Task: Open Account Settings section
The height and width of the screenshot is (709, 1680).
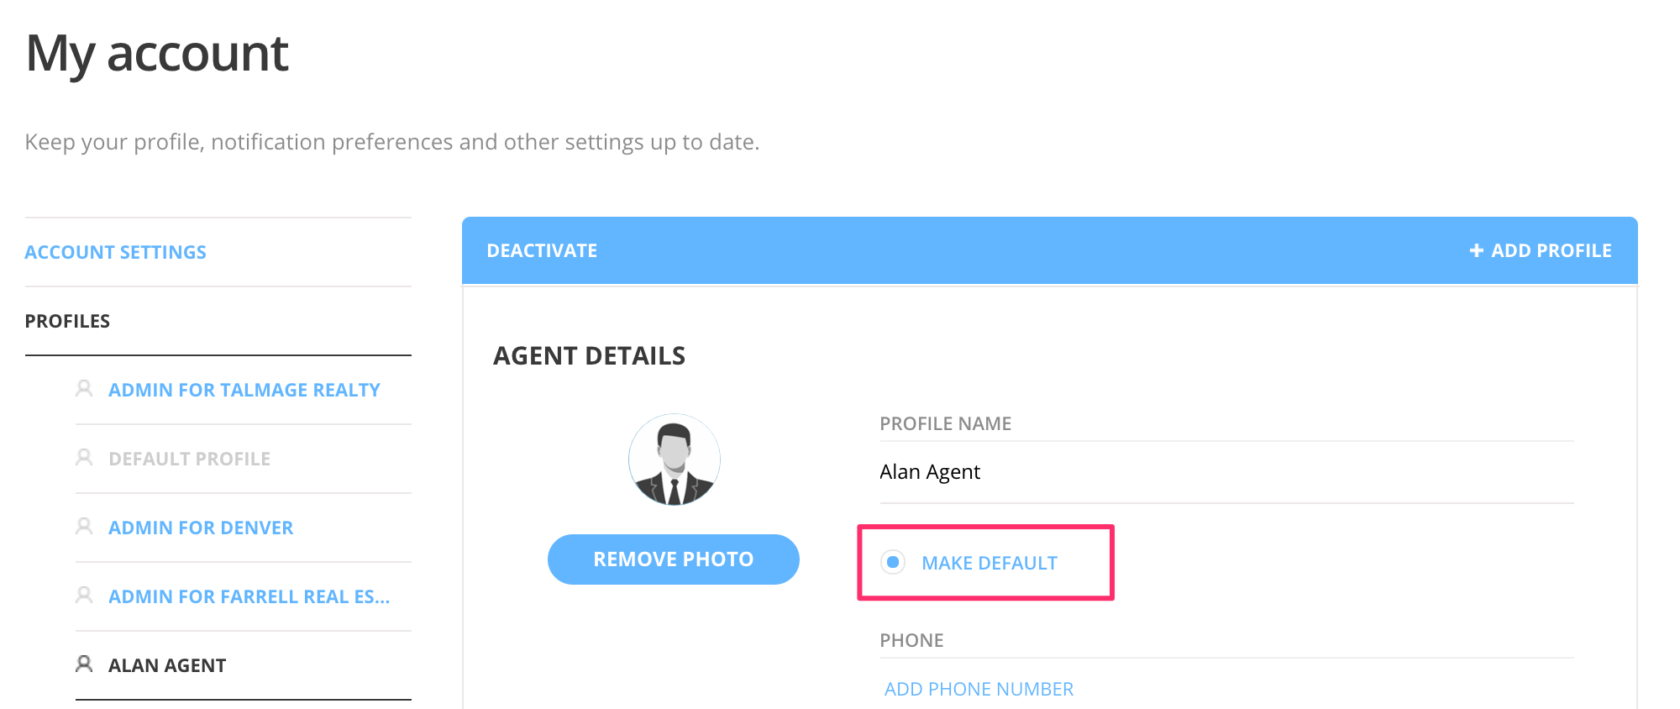Action: pos(116,252)
